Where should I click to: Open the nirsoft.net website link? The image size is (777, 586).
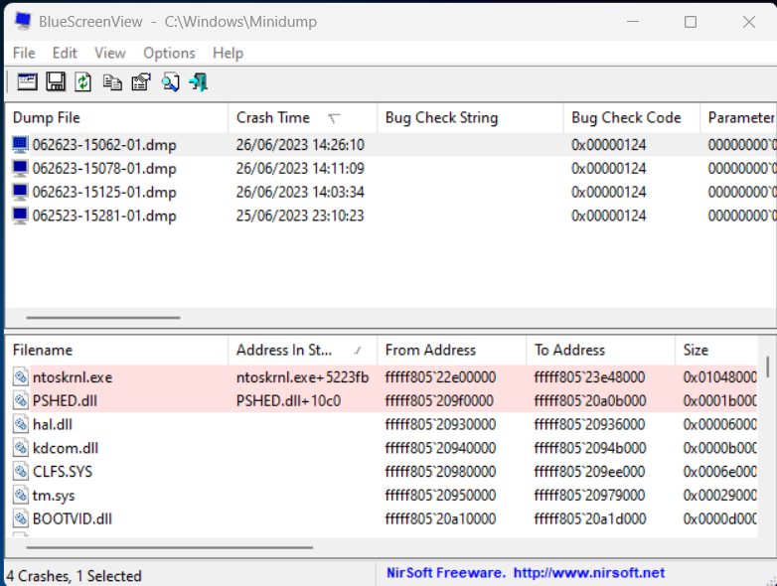tap(588, 573)
